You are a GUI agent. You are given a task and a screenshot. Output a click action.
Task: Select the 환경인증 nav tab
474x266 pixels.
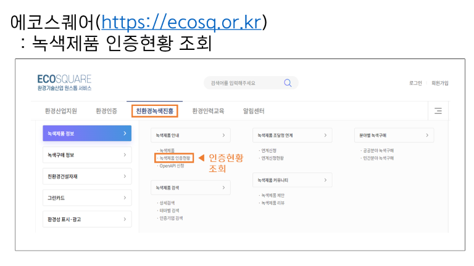[x=106, y=111]
